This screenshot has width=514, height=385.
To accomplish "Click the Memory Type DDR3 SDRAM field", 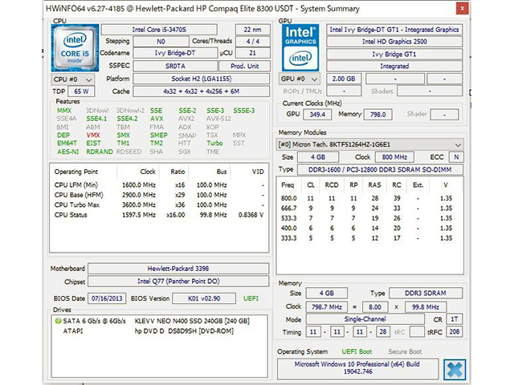I will click(x=426, y=293).
